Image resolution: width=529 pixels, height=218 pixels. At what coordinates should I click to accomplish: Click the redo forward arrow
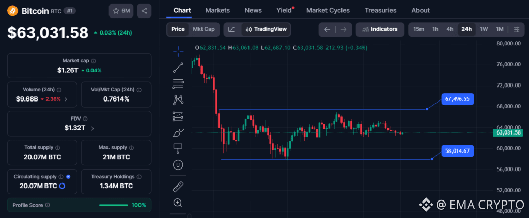[344, 29]
